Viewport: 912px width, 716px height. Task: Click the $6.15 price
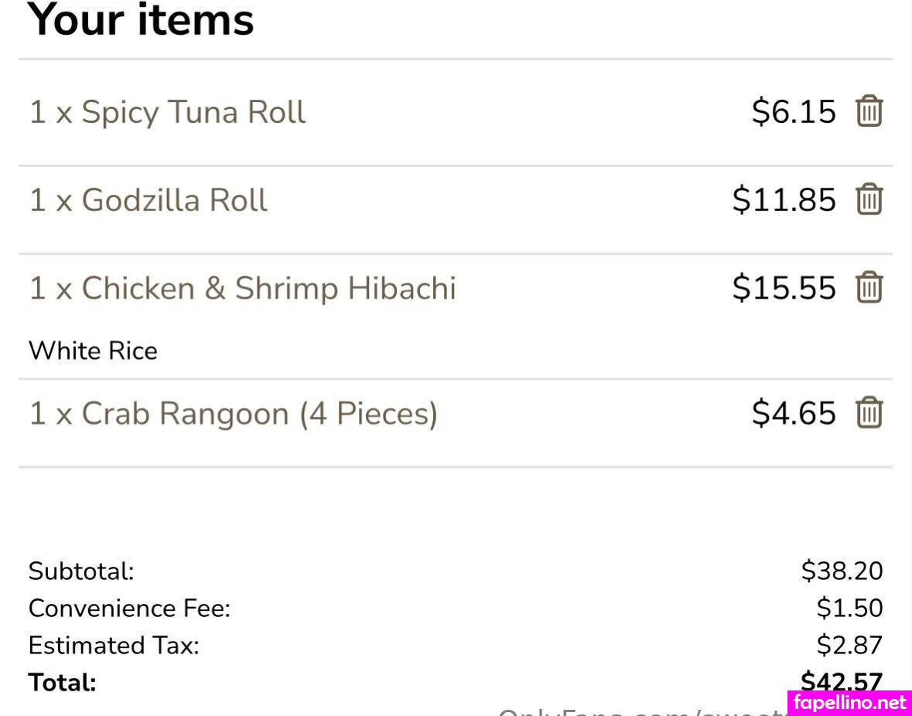[794, 112]
